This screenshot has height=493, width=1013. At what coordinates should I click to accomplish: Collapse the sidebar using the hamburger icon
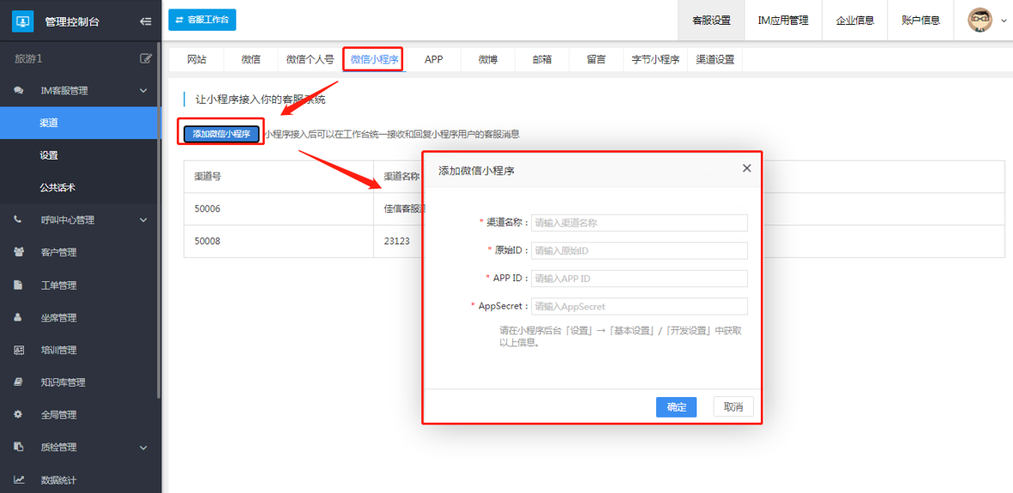(146, 21)
